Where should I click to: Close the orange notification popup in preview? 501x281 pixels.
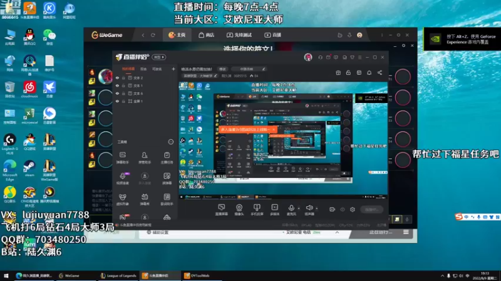(x=274, y=130)
